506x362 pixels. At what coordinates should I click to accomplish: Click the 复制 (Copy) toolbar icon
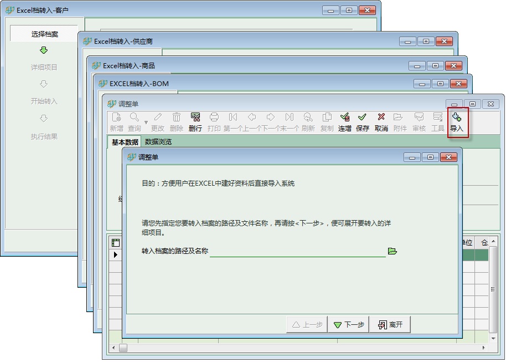tap(327, 122)
